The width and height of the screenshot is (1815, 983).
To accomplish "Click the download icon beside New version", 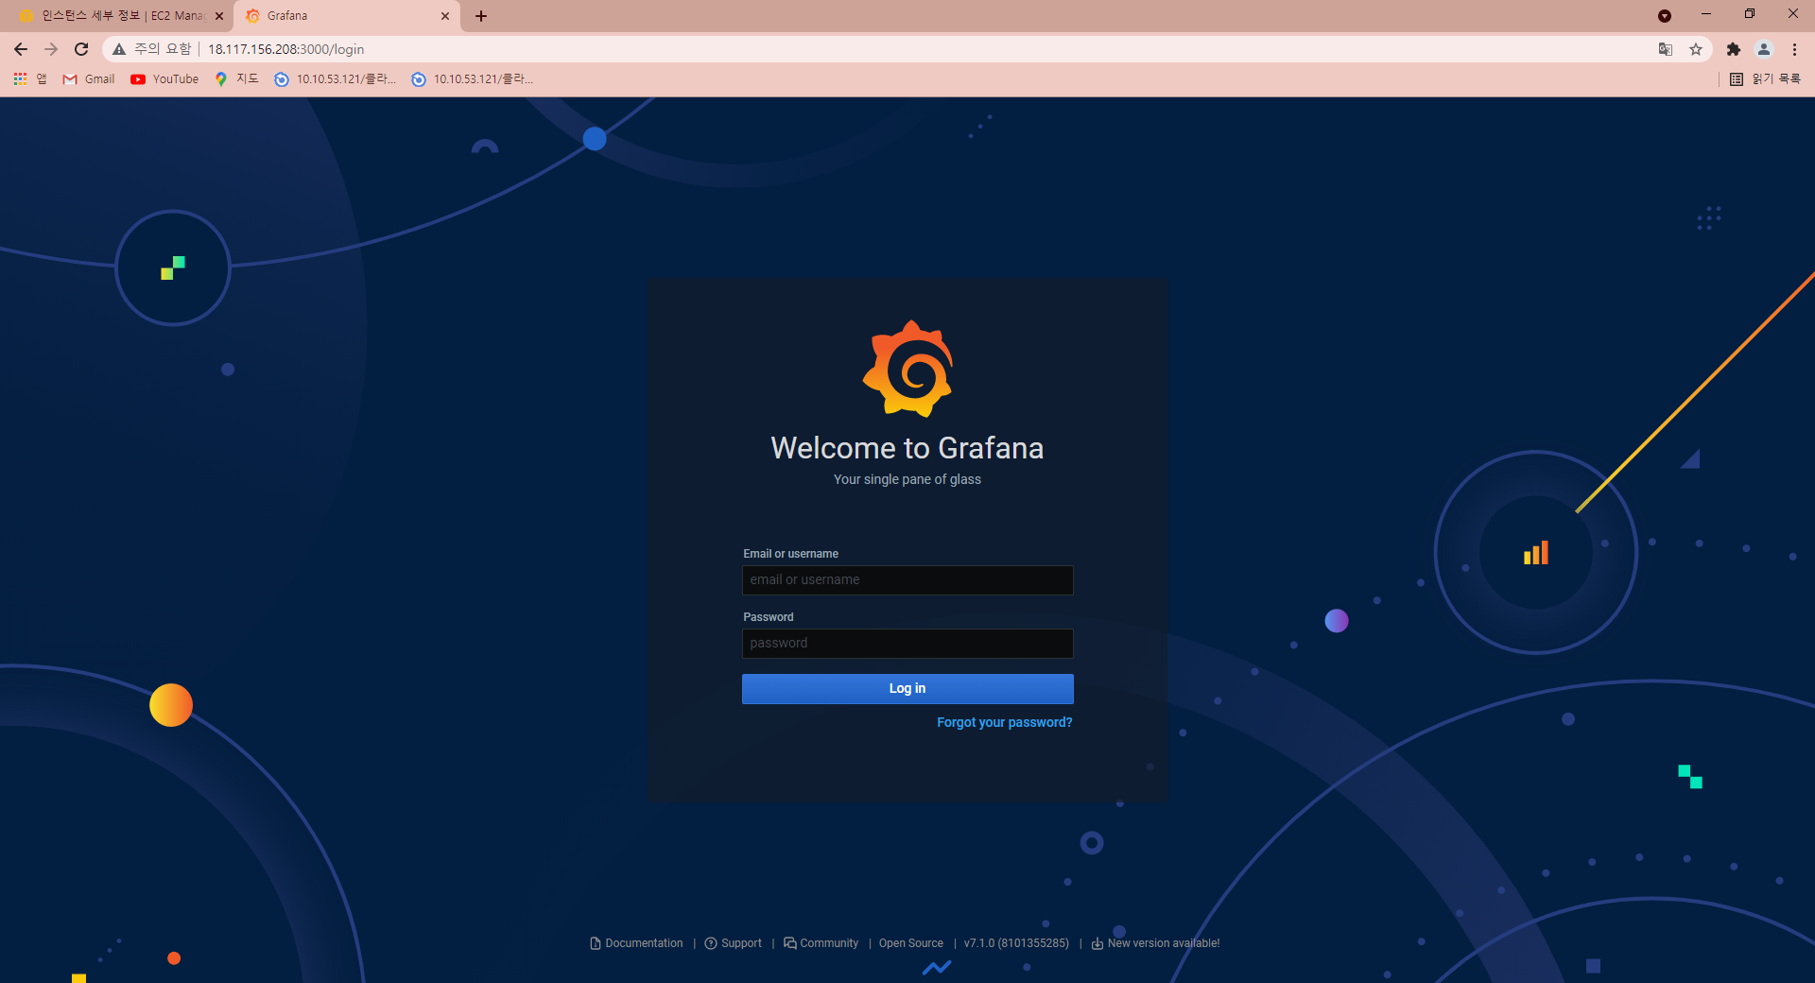I will pos(1098,943).
